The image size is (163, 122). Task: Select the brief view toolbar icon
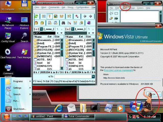[x=44, y=16]
